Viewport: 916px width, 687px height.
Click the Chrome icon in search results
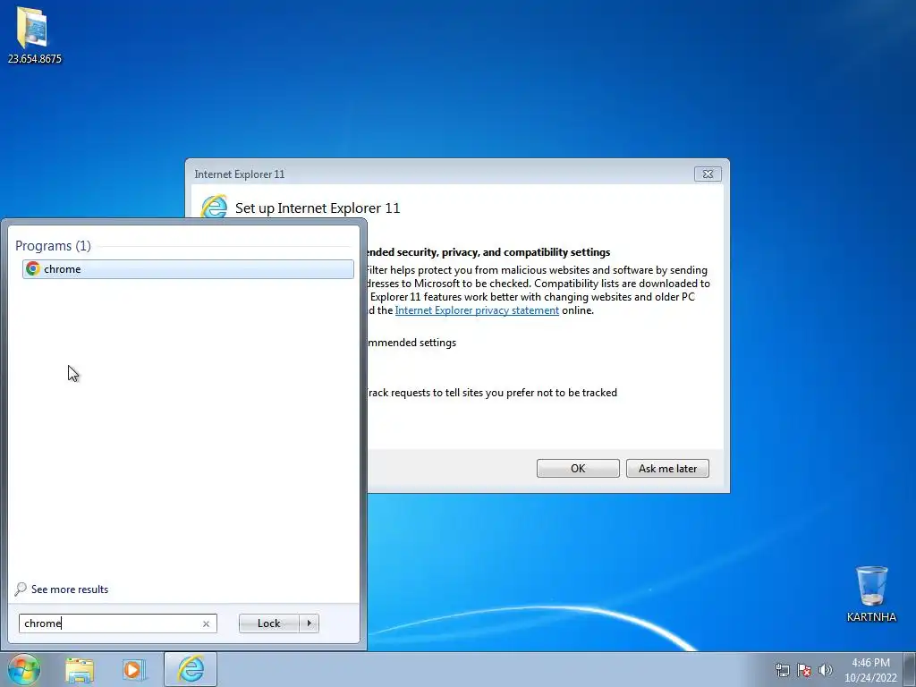[33, 268]
